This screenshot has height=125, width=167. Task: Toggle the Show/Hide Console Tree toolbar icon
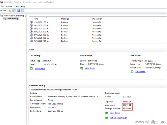[x=14, y=10]
